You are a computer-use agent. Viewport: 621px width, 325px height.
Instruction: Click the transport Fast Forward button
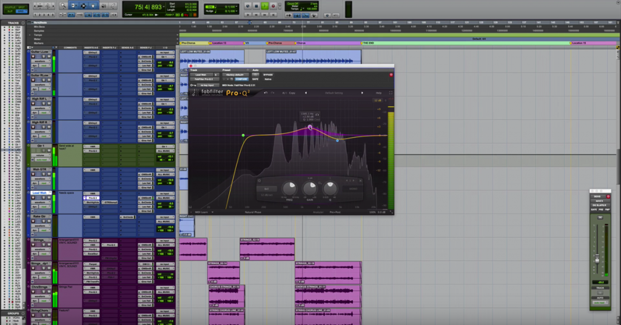click(264, 15)
